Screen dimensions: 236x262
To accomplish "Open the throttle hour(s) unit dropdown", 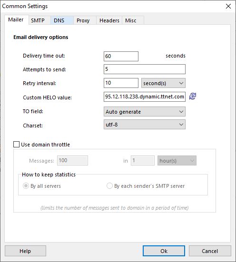I will tap(177, 161).
